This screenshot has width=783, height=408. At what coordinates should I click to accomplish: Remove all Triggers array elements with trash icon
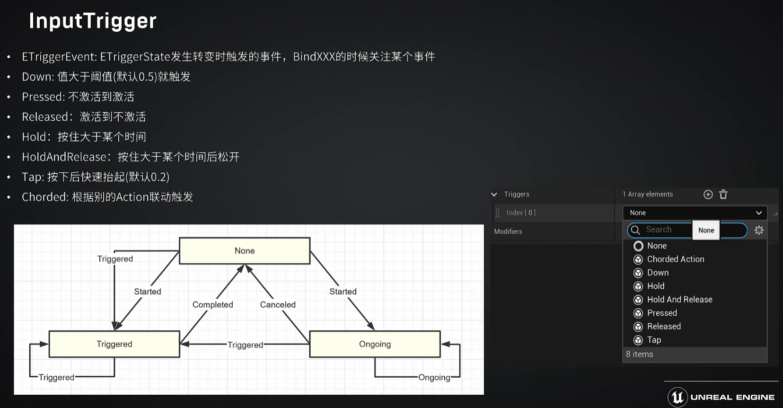723,195
